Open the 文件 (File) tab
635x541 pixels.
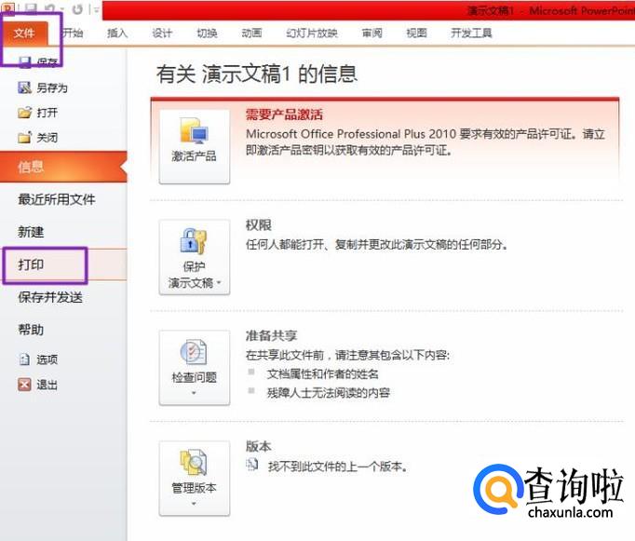24,33
